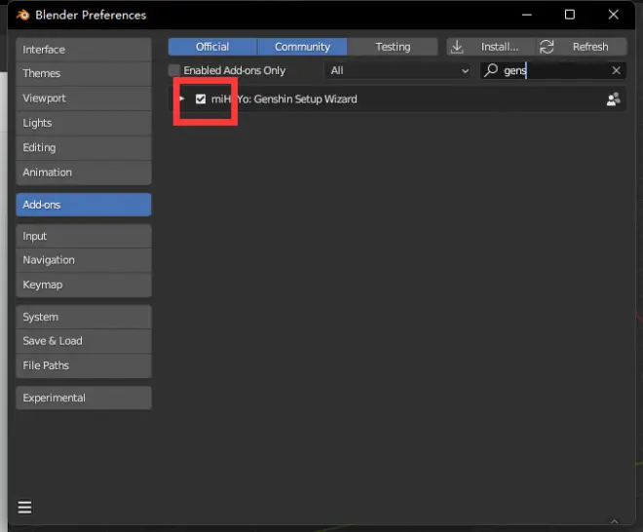Image resolution: width=643 pixels, height=532 pixels.
Task: Select the Add-ons section
Action: tap(84, 205)
